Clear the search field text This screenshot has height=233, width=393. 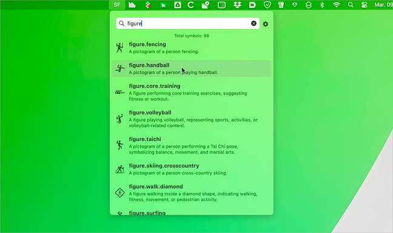tap(254, 23)
